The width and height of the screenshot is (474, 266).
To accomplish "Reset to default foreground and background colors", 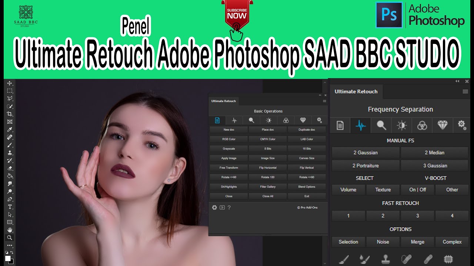I will click(7, 252).
